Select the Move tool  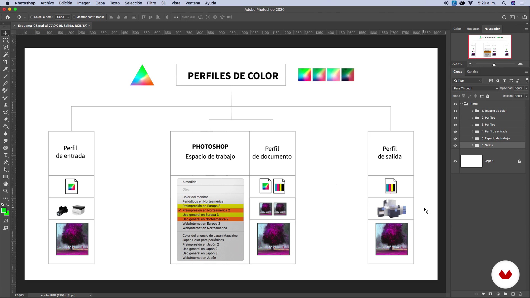(x=6, y=33)
